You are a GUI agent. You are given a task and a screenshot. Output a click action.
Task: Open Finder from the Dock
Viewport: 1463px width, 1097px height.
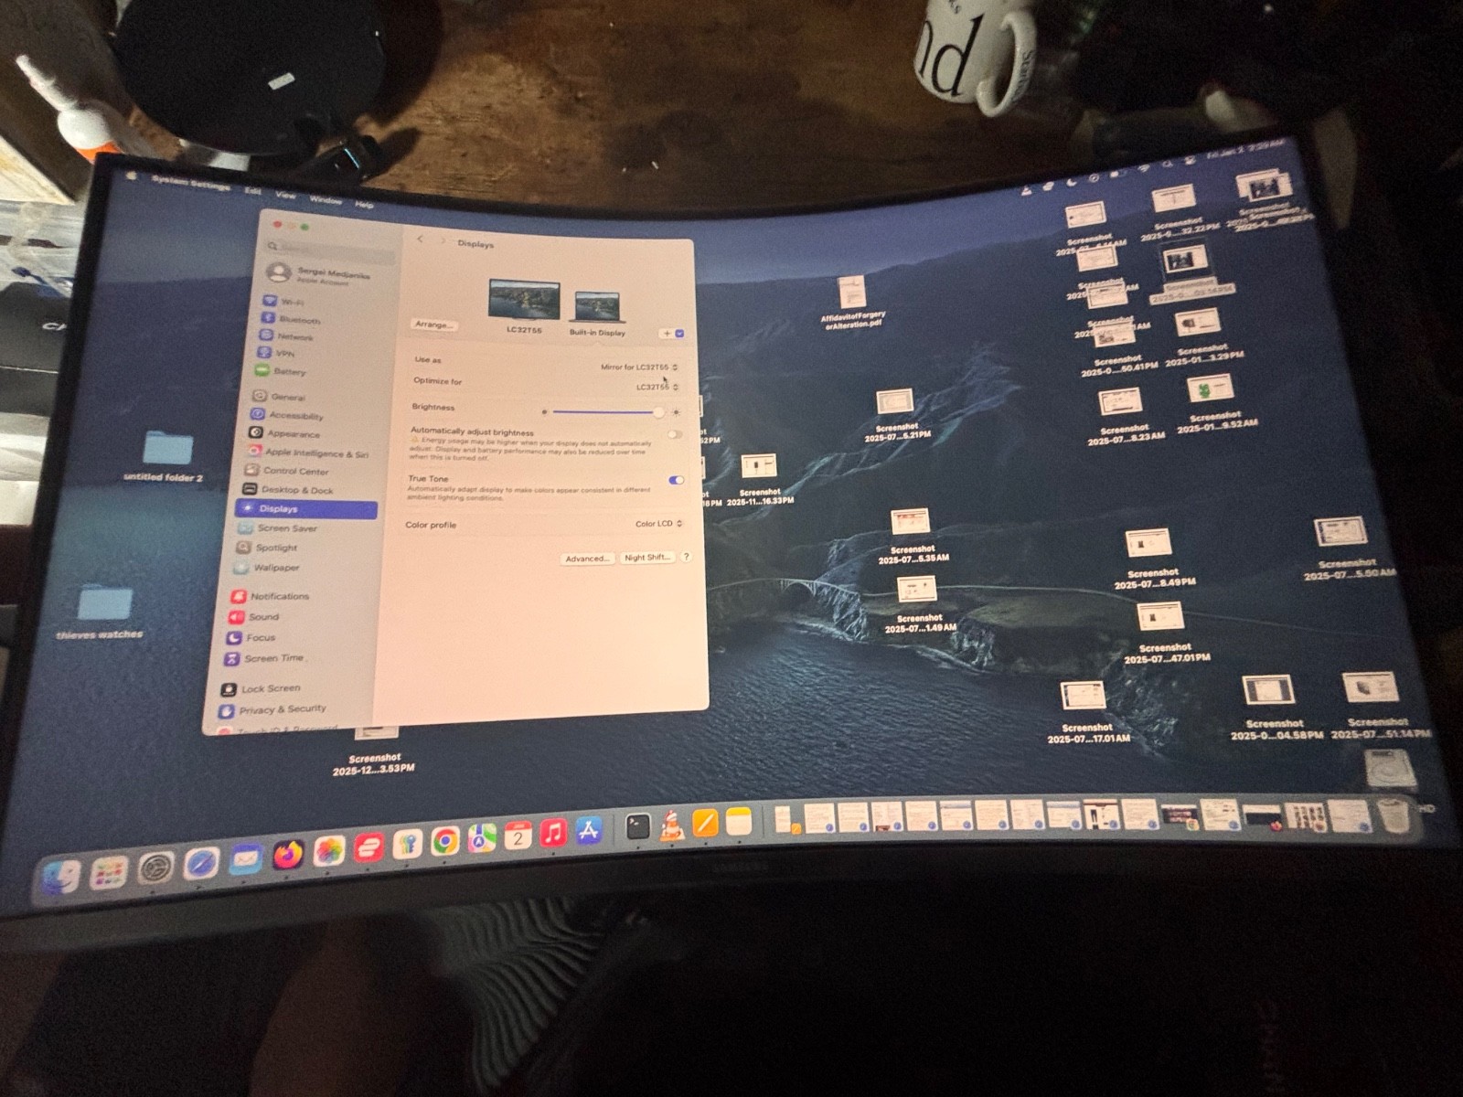pyautogui.click(x=61, y=879)
